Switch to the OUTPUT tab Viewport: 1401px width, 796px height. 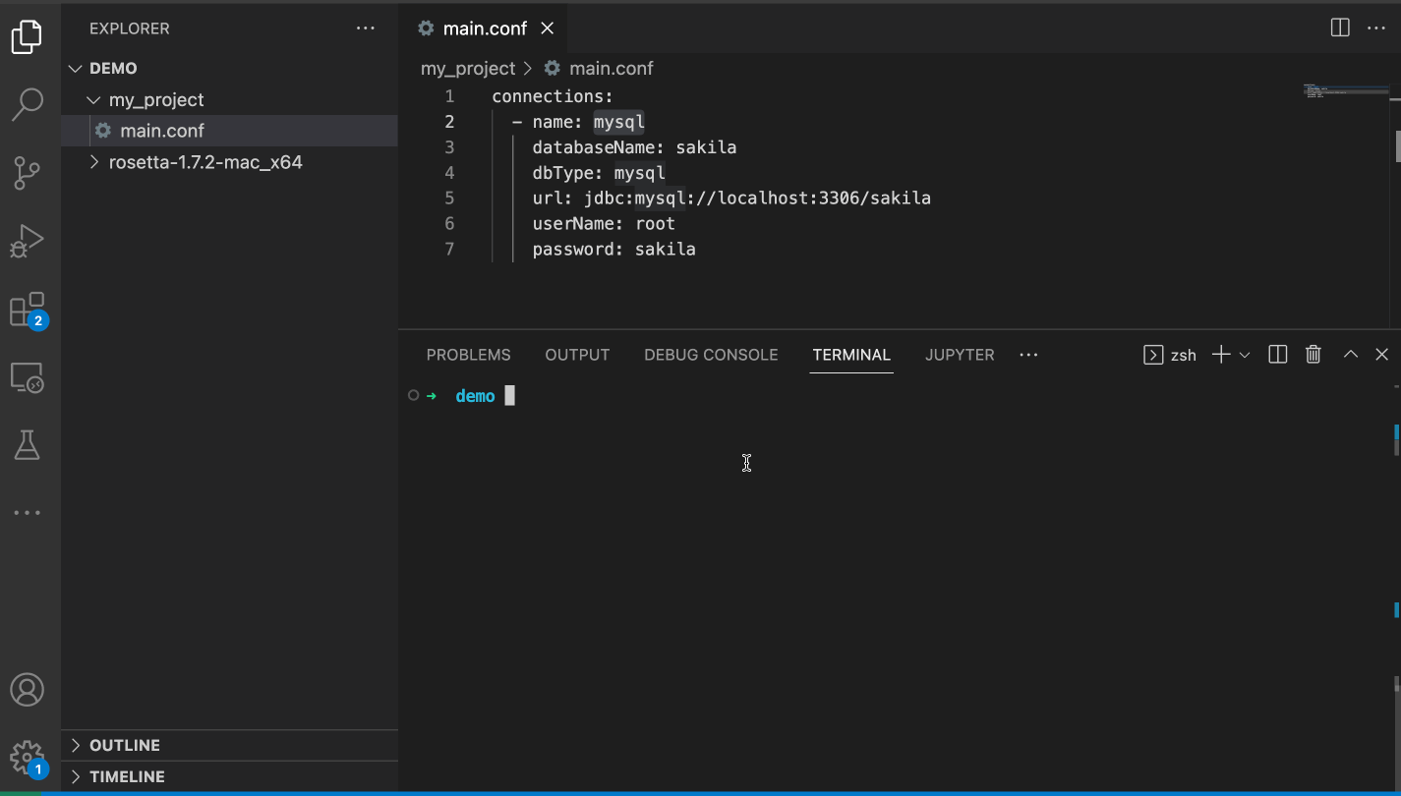coord(577,355)
